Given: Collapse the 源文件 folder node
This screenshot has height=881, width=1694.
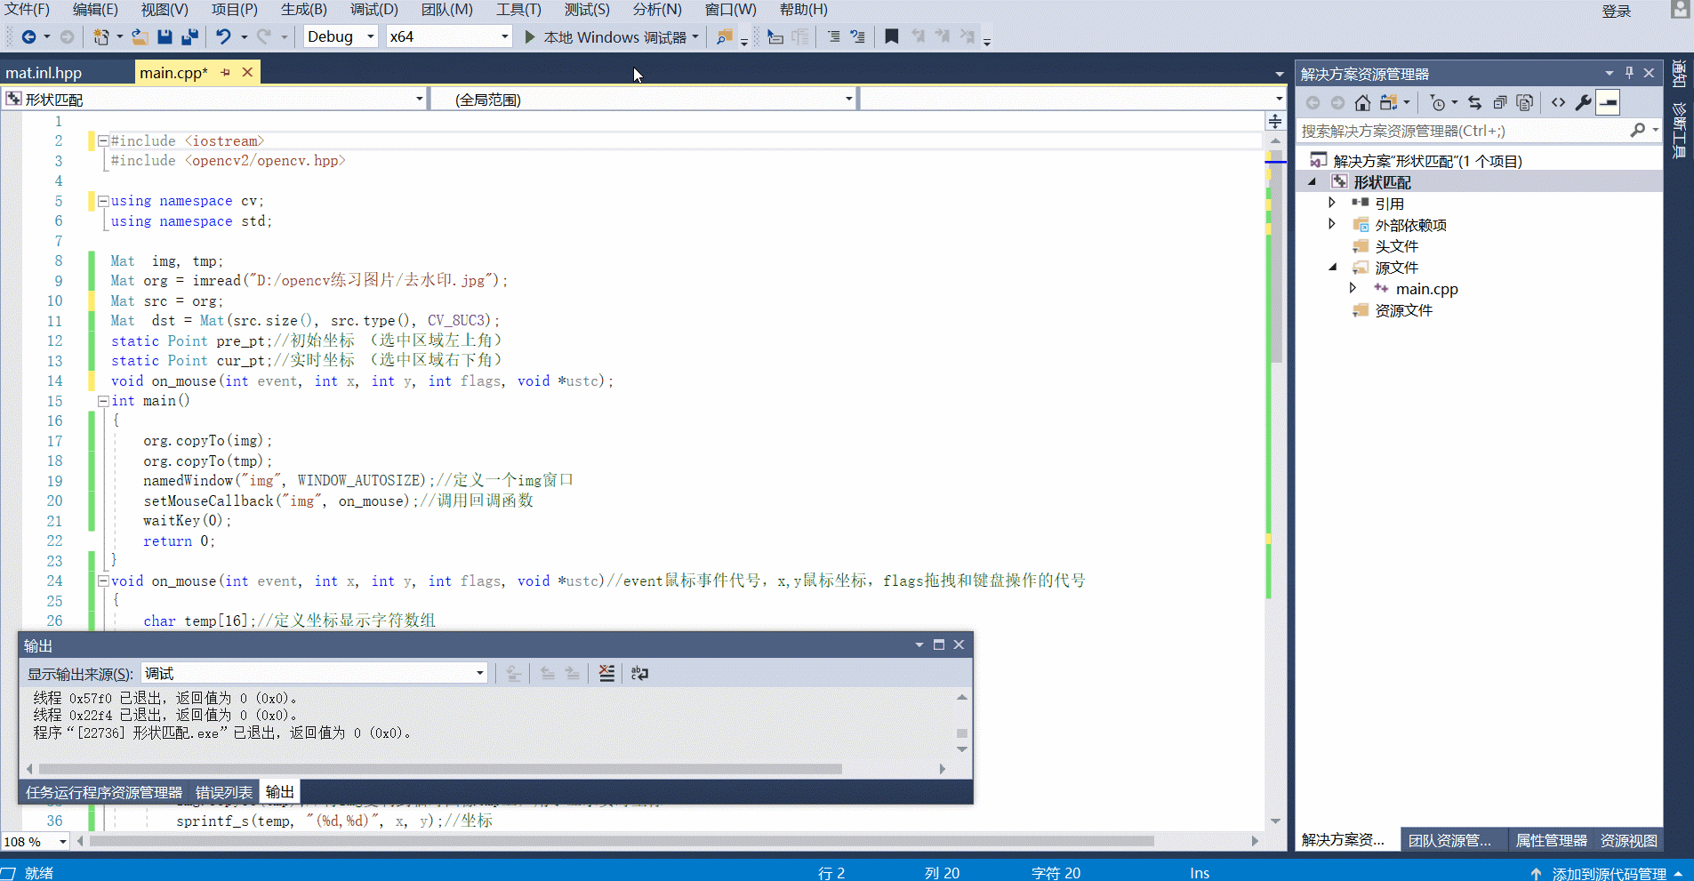Looking at the screenshot, I should click(x=1332, y=267).
